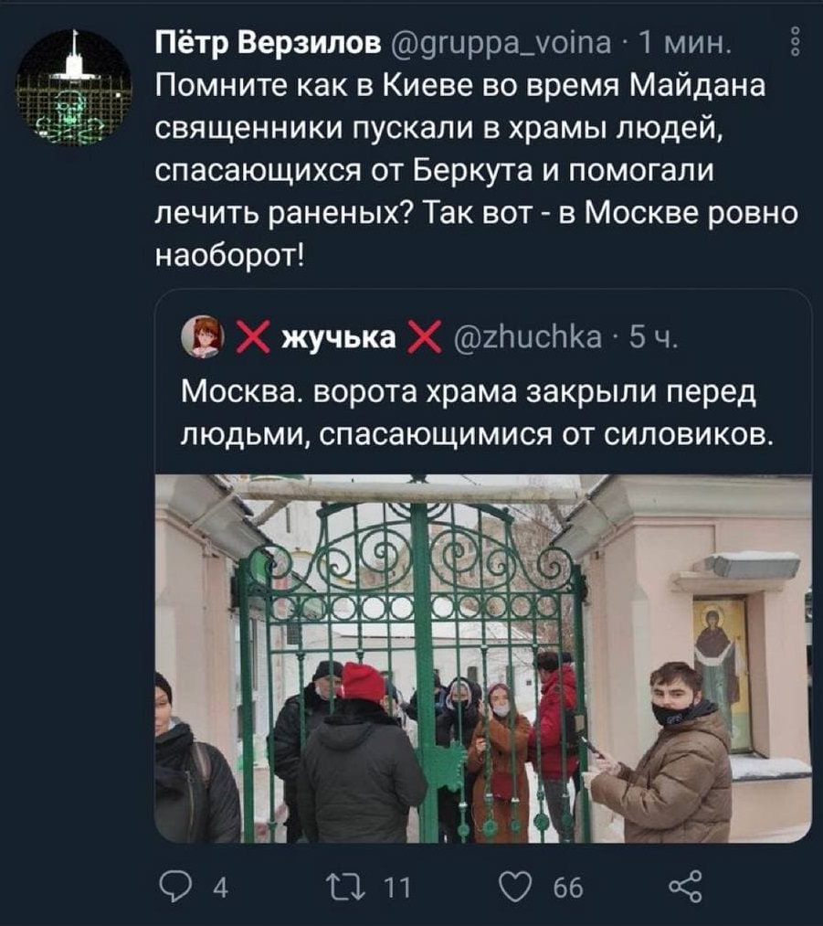Viewport: 823px width, 926px height.
Task: Tap the like count number 66
Action: point(568,888)
